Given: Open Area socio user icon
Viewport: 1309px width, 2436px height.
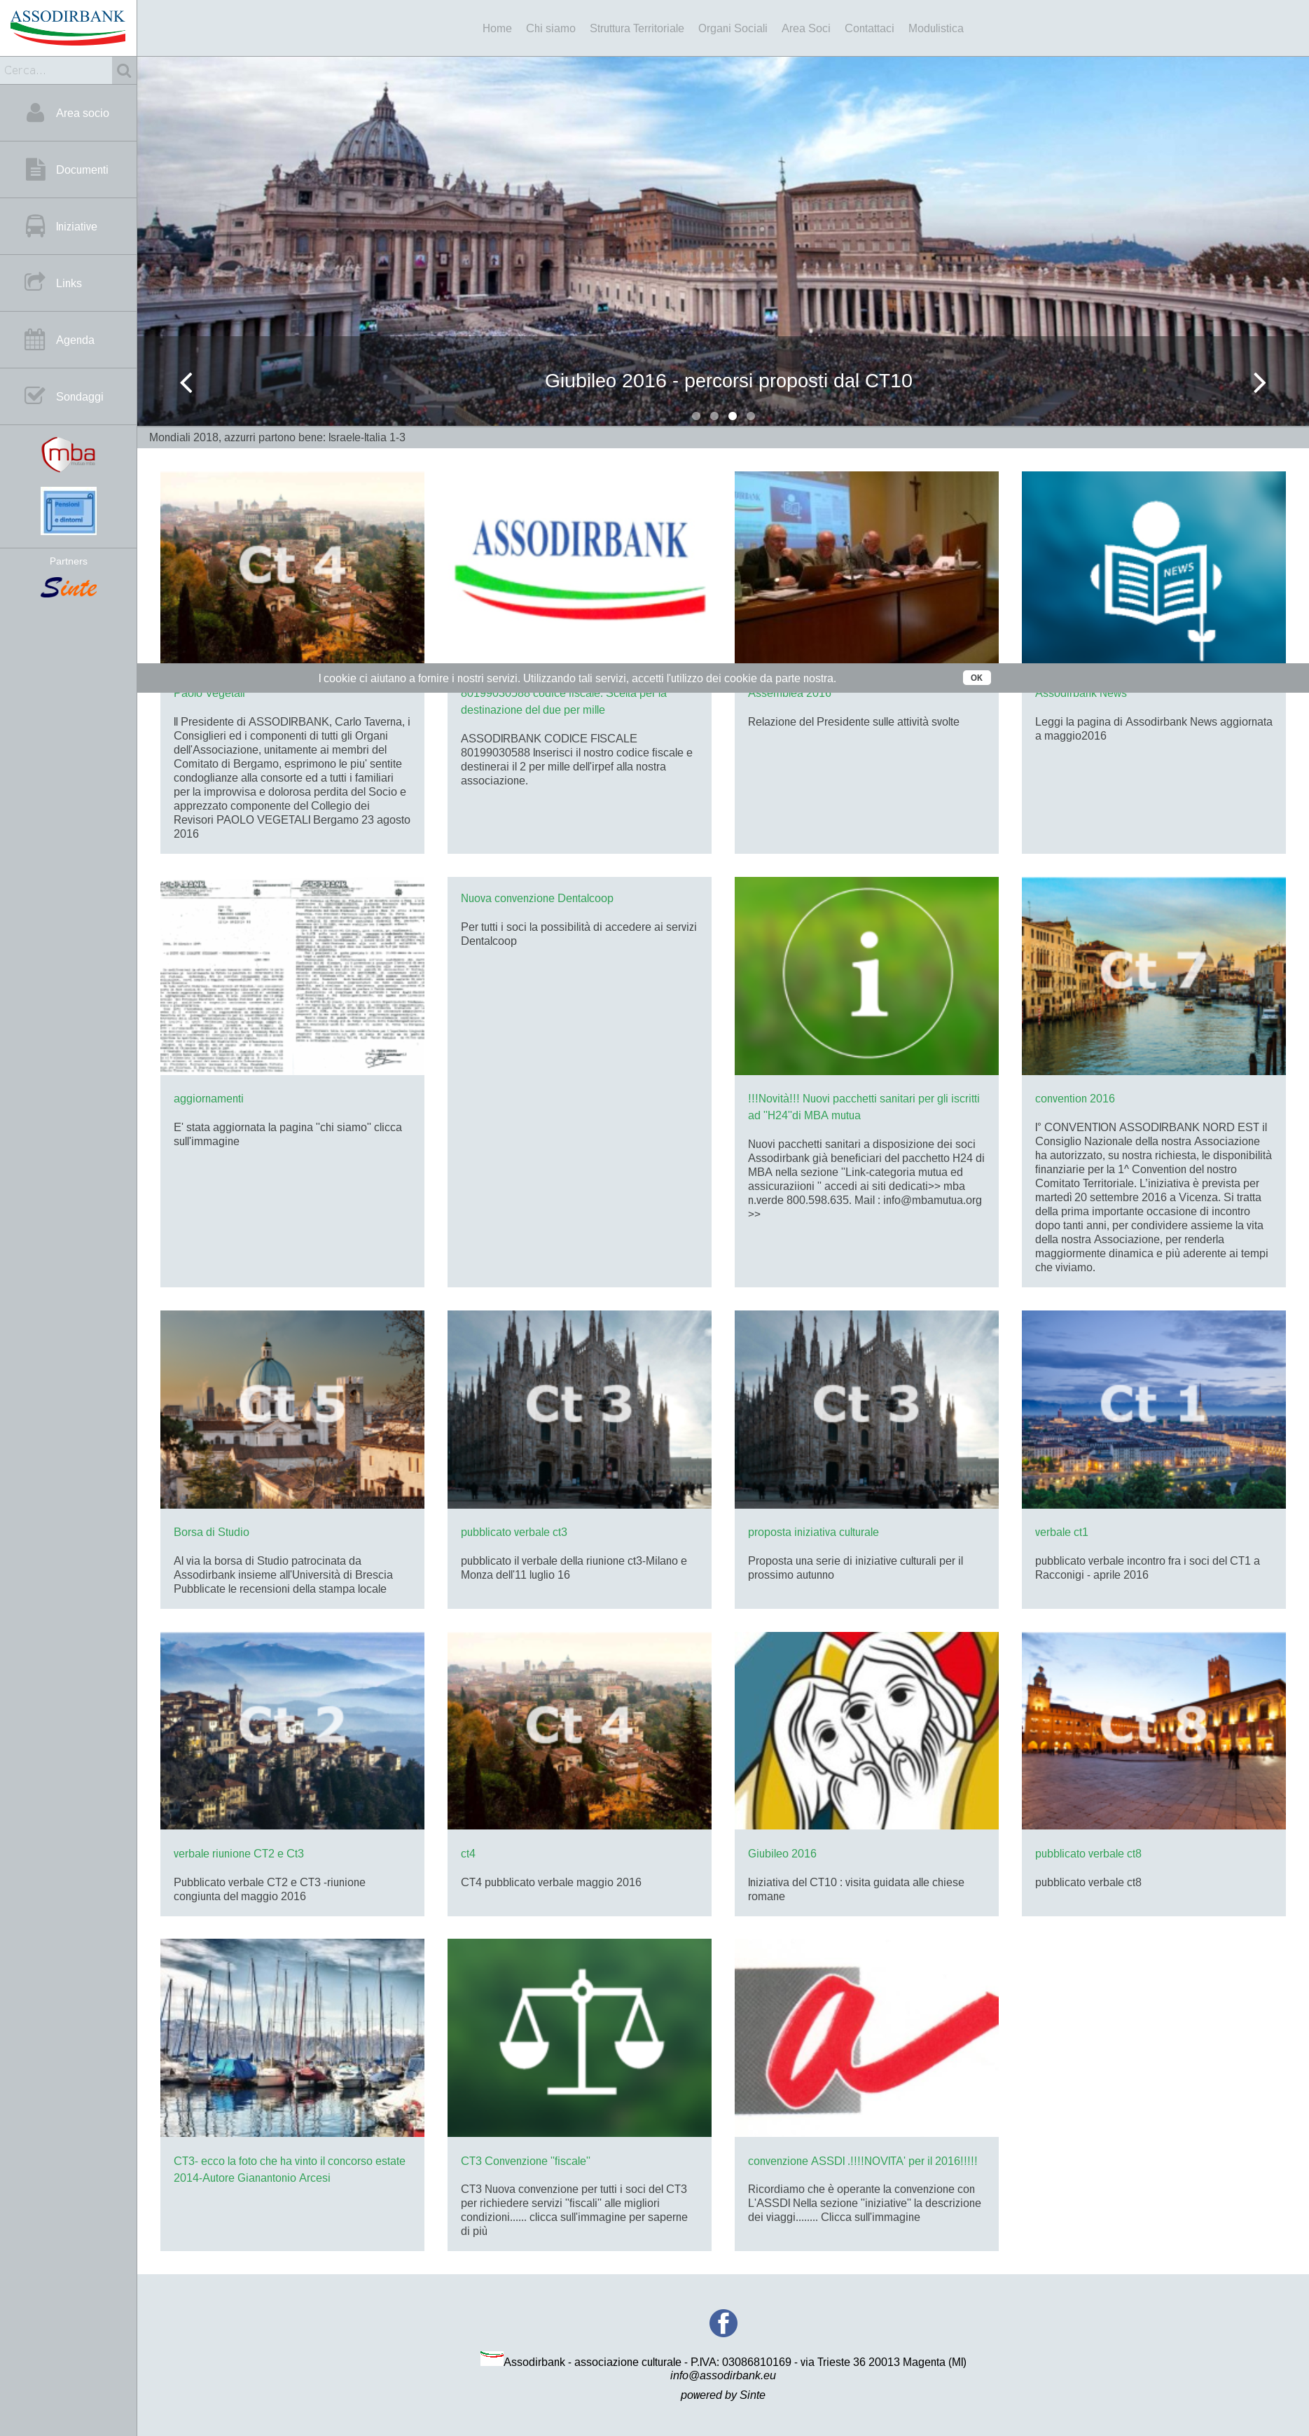Looking at the screenshot, I should click(x=35, y=113).
